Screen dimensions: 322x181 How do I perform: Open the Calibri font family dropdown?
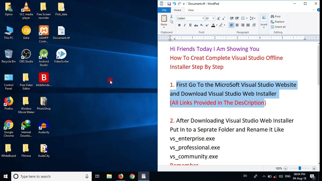[203, 18]
